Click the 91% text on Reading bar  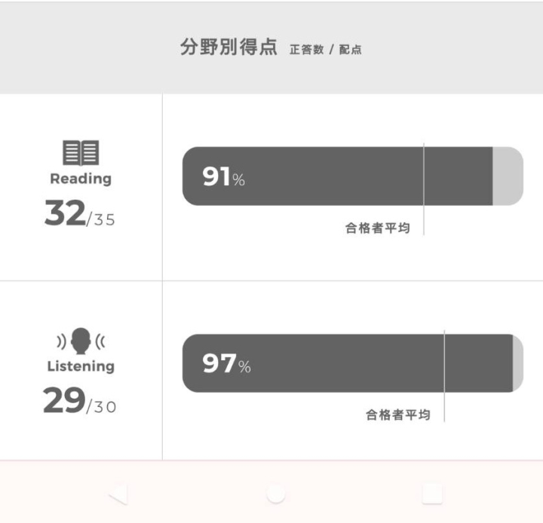[x=224, y=176]
